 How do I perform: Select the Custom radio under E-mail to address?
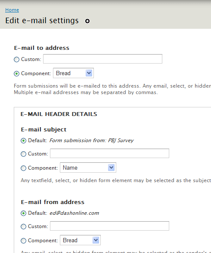pyautogui.click(x=16, y=59)
